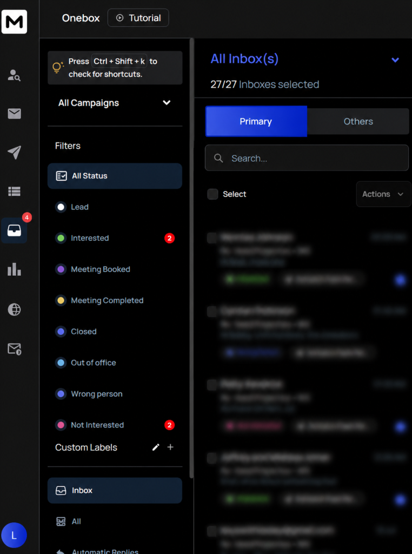Switch to the Others tab

(358, 121)
